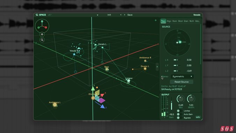Click the L Z value -0.61
Viewport: 236px width, 133px height.
[x=189, y=71]
